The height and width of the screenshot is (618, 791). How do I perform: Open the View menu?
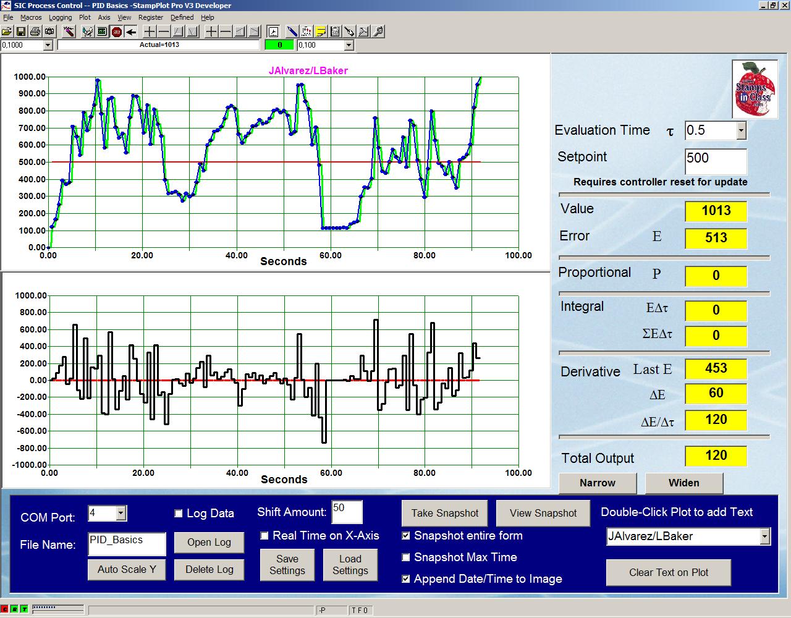point(124,17)
